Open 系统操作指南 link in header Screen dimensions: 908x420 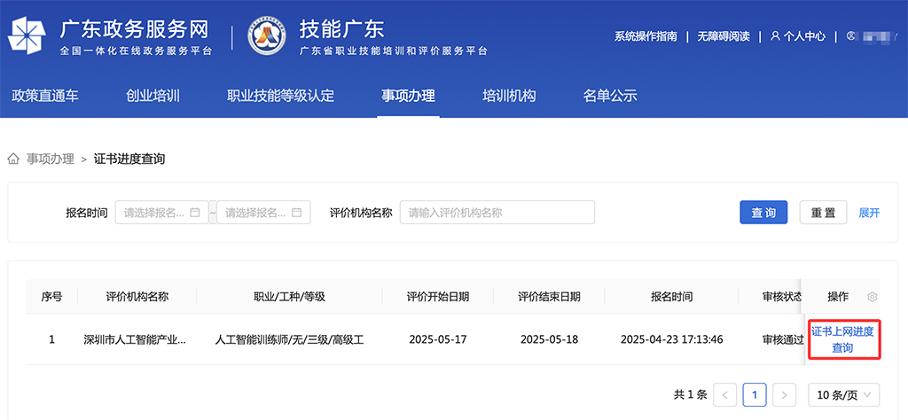(x=646, y=36)
